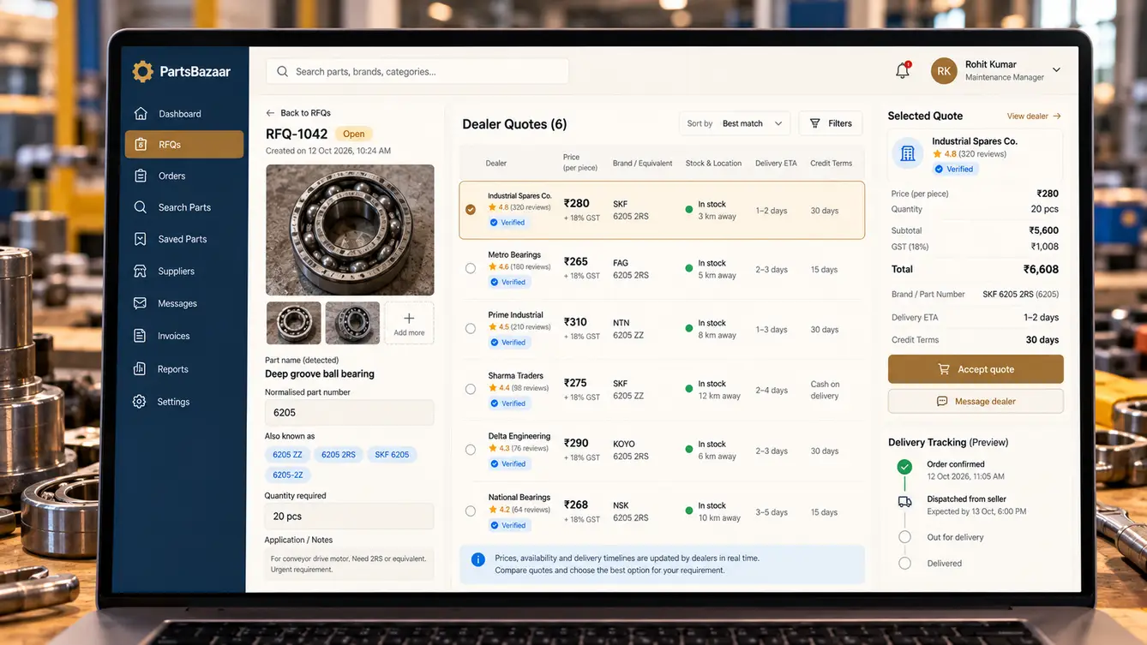
Task: Click the Dispatched from seller truck icon
Action: 904,502
